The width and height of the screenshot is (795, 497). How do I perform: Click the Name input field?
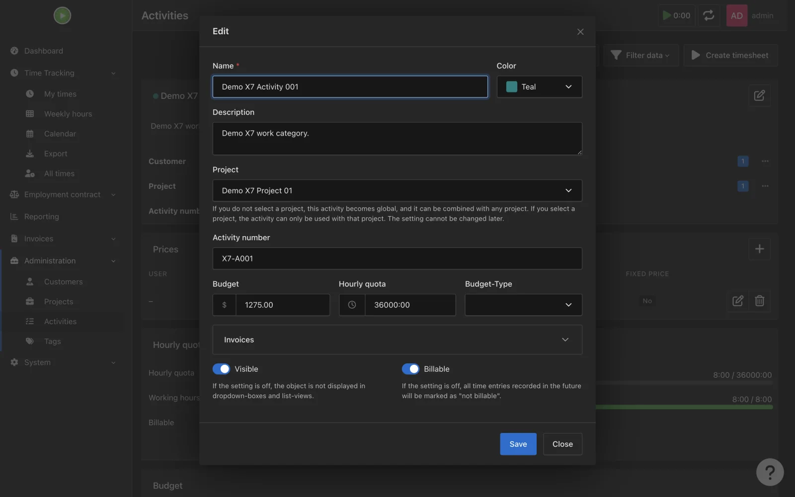coord(350,86)
